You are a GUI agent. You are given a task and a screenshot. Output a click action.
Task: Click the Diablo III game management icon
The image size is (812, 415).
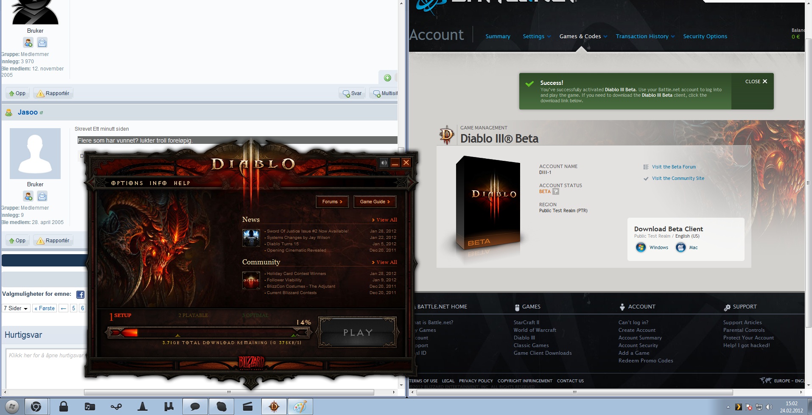tap(446, 135)
